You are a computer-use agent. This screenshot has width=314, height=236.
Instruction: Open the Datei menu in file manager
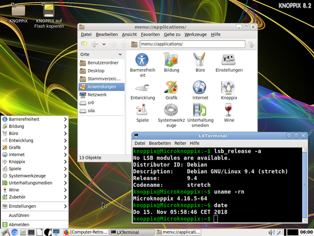[x=86, y=34]
